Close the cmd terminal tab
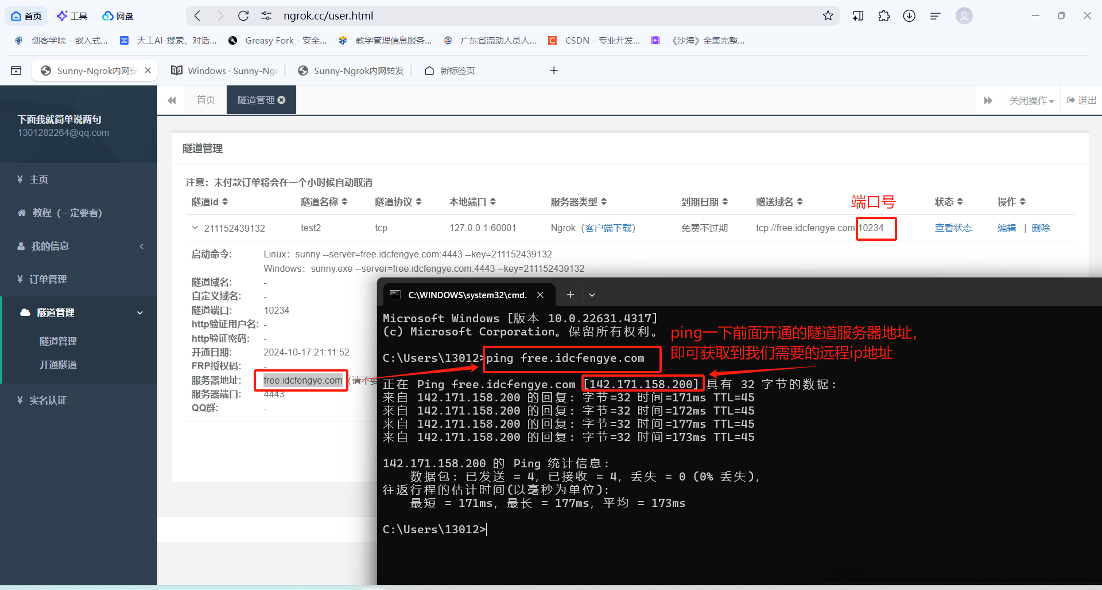Viewport: 1102px width, 590px height. point(540,295)
